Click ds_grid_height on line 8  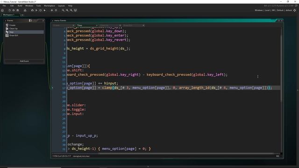pyautogui.click(x=104, y=49)
